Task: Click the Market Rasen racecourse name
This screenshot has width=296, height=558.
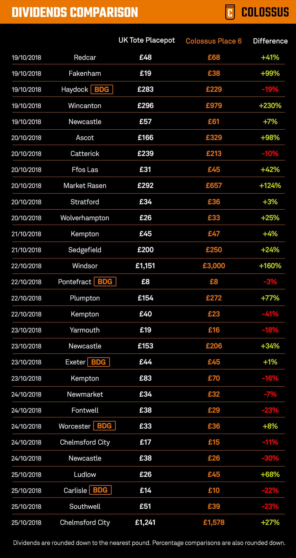Action: pos(85,186)
